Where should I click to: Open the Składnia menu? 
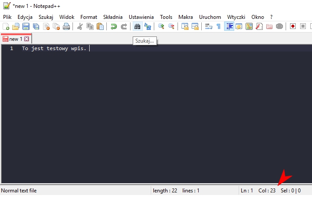[113, 17]
